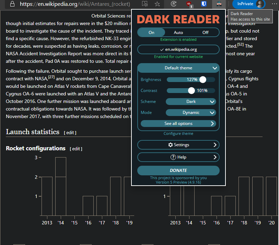
Task: Add this page to favorites
Action: [157, 4]
